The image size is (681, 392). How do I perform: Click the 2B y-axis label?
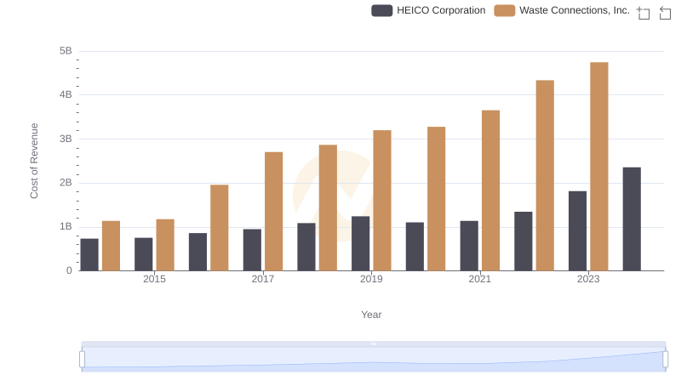point(66,183)
